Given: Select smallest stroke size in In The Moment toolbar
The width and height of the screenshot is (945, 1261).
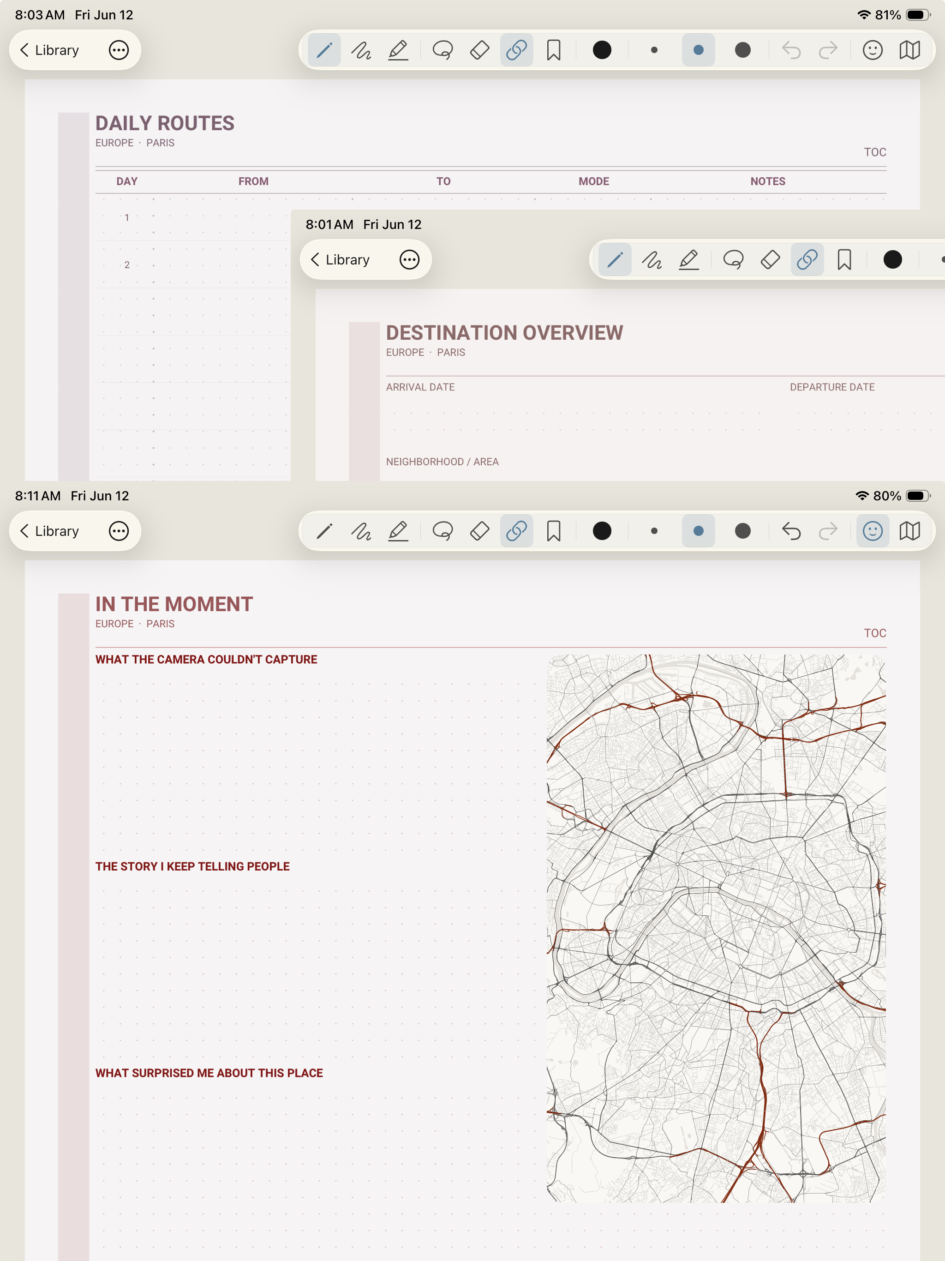Looking at the screenshot, I should pyautogui.click(x=654, y=531).
